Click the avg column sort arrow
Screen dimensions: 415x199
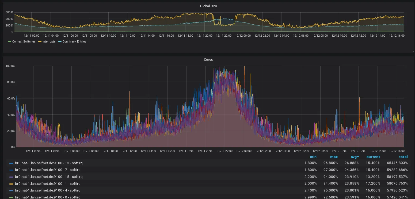(x=358, y=157)
